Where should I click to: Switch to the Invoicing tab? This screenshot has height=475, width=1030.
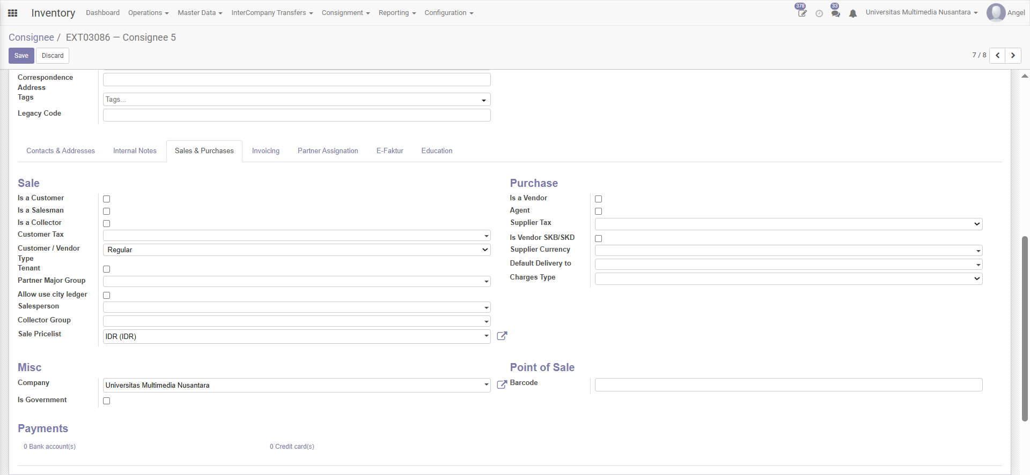coord(266,151)
